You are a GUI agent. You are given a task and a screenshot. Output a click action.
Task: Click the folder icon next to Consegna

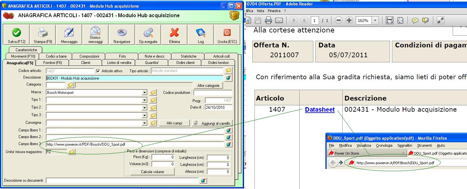153,123
